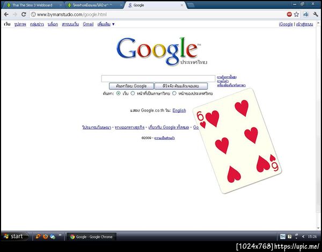This screenshot has width=322, height=252.
Task: Open the เกี่ยวกับ Google ทั้งหมด footer link
Action: 169,127
